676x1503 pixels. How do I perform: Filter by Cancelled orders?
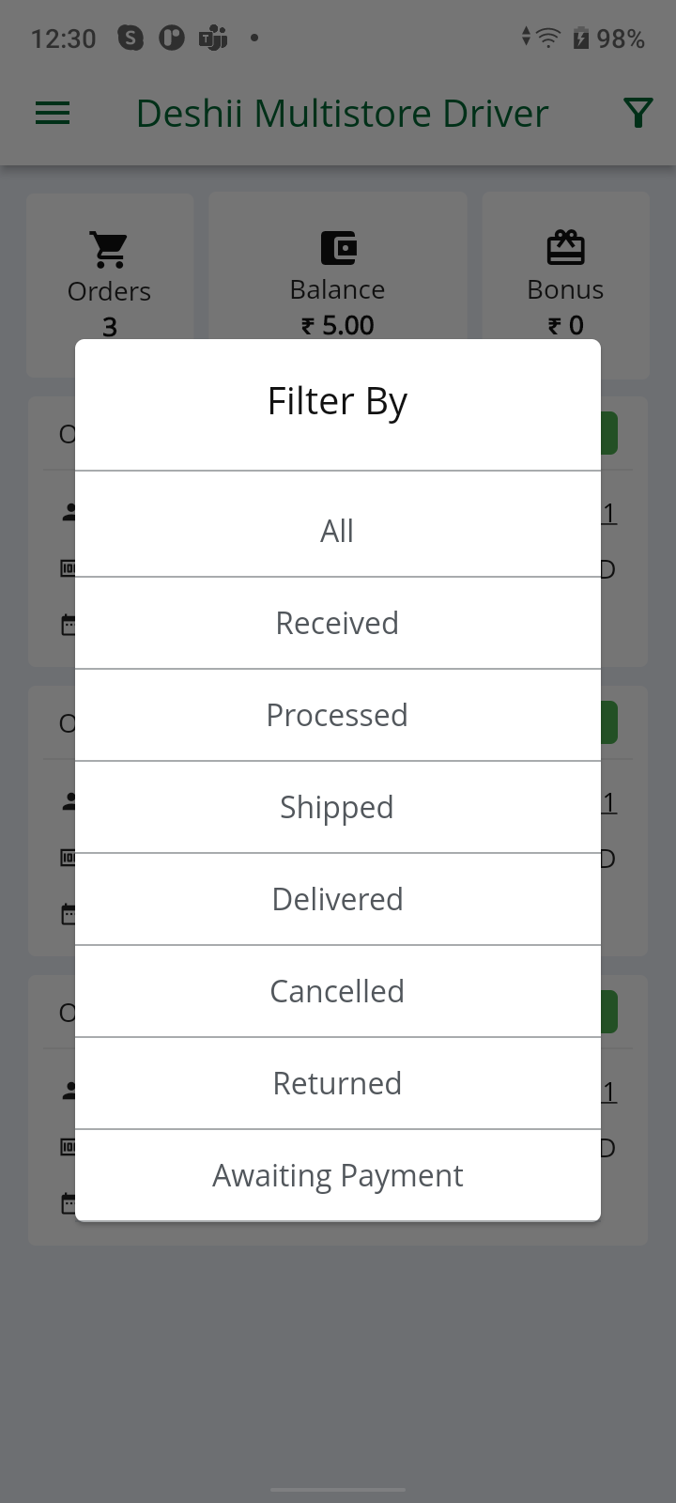point(337,991)
